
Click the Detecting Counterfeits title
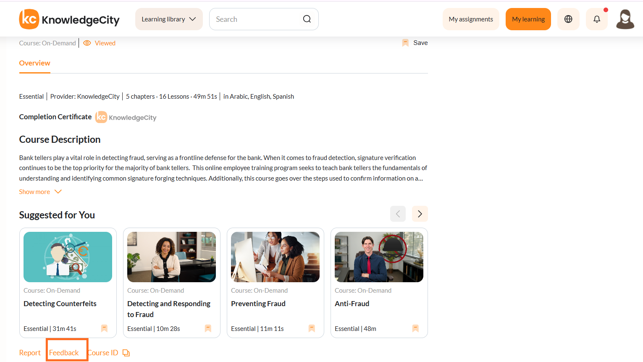[x=60, y=304]
